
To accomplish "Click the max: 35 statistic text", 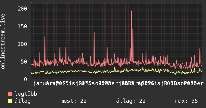I will pyautogui.click(x=186, y=101).
